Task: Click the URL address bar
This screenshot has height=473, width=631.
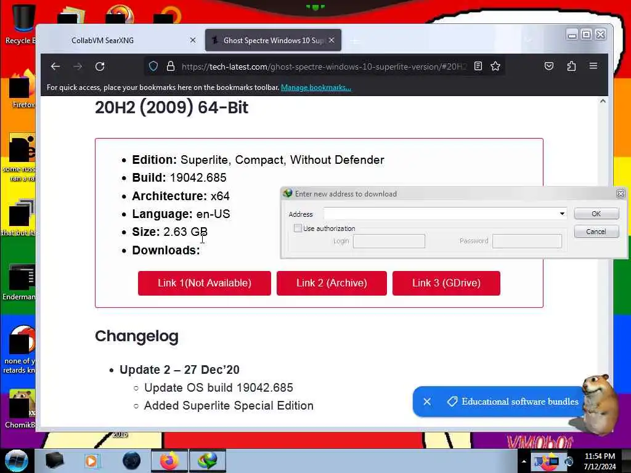Action: tap(324, 67)
